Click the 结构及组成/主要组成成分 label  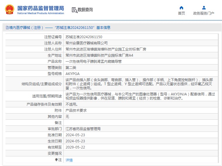pyautogui.click(x=41, y=84)
